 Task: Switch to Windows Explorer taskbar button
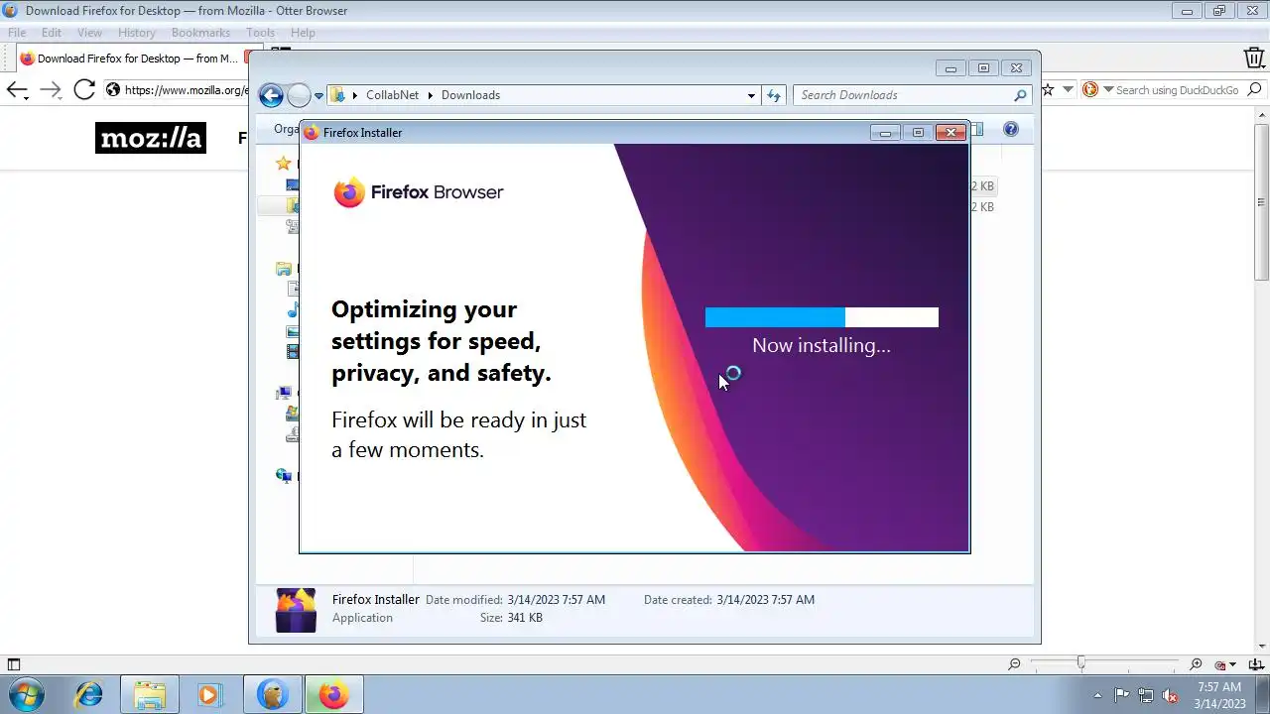click(150, 694)
